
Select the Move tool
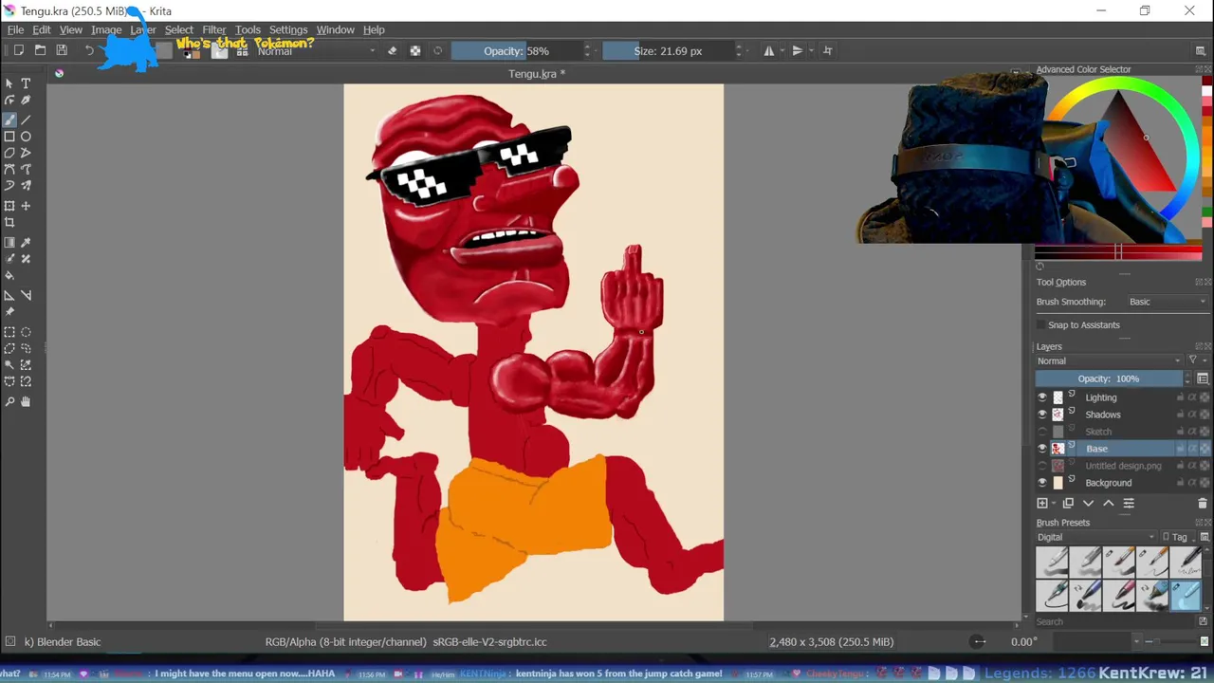pos(26,206)
